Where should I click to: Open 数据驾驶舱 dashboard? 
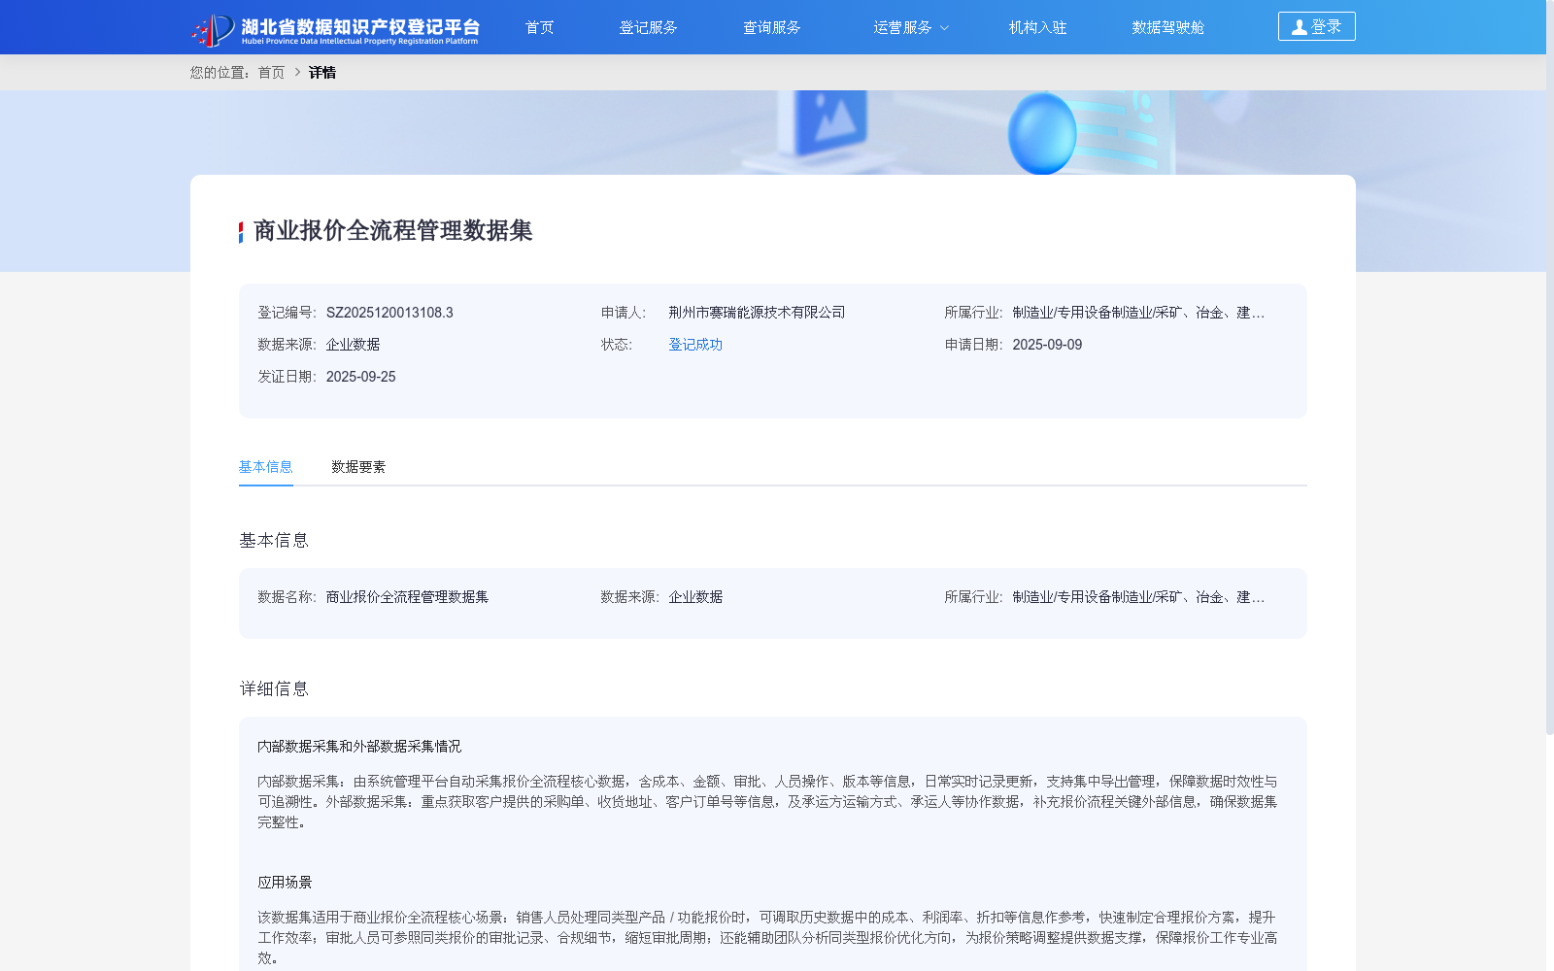coord(1167,27)
